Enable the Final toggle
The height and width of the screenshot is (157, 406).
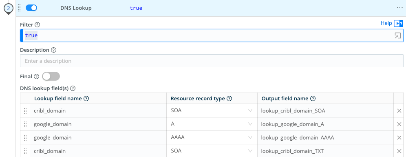pos(51,76)
